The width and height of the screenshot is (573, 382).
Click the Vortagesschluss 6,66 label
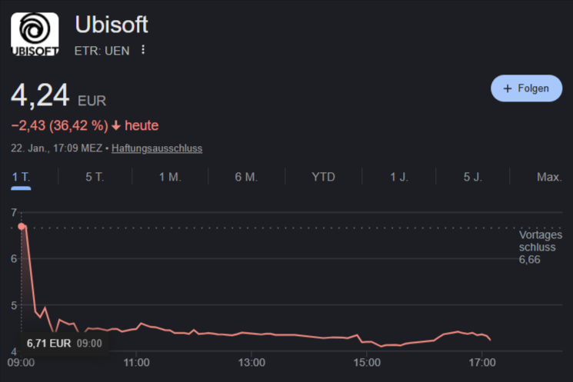tap(541, 247)
